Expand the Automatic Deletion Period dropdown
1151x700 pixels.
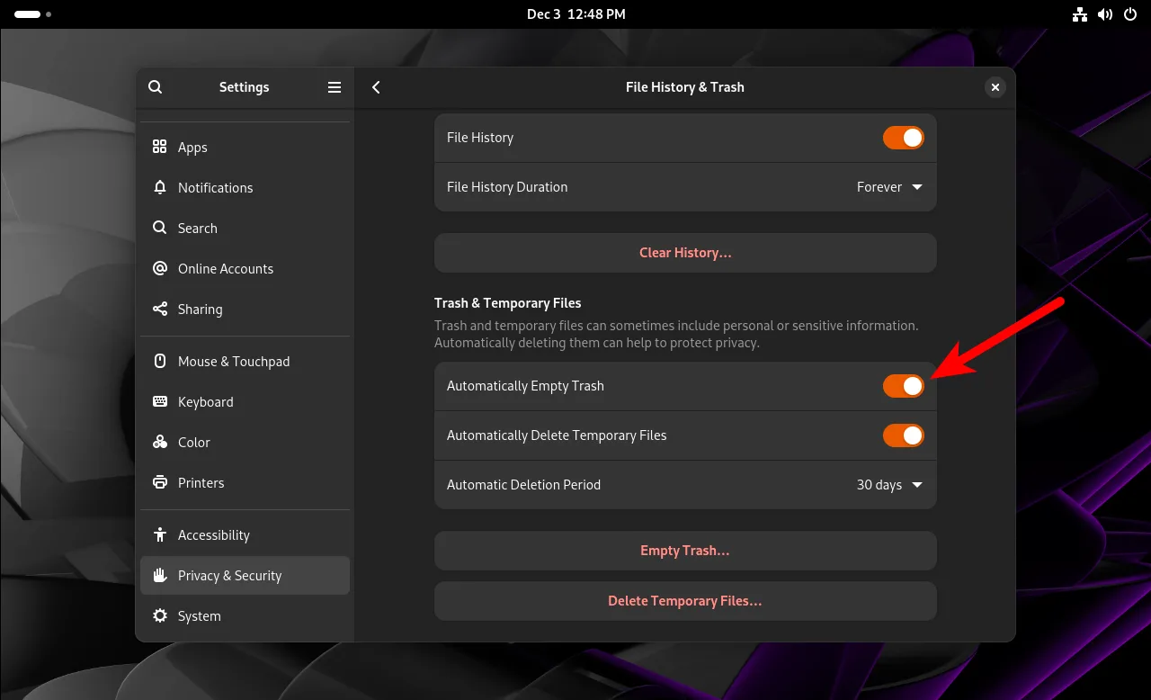888,485
